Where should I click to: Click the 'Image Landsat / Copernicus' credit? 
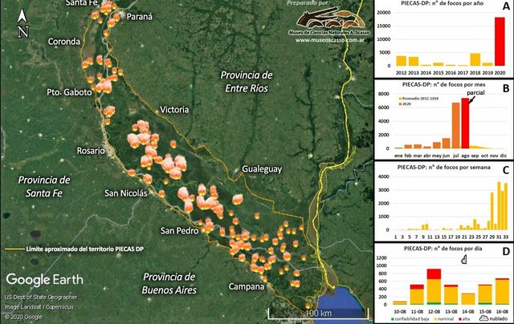tap(39, 307)
